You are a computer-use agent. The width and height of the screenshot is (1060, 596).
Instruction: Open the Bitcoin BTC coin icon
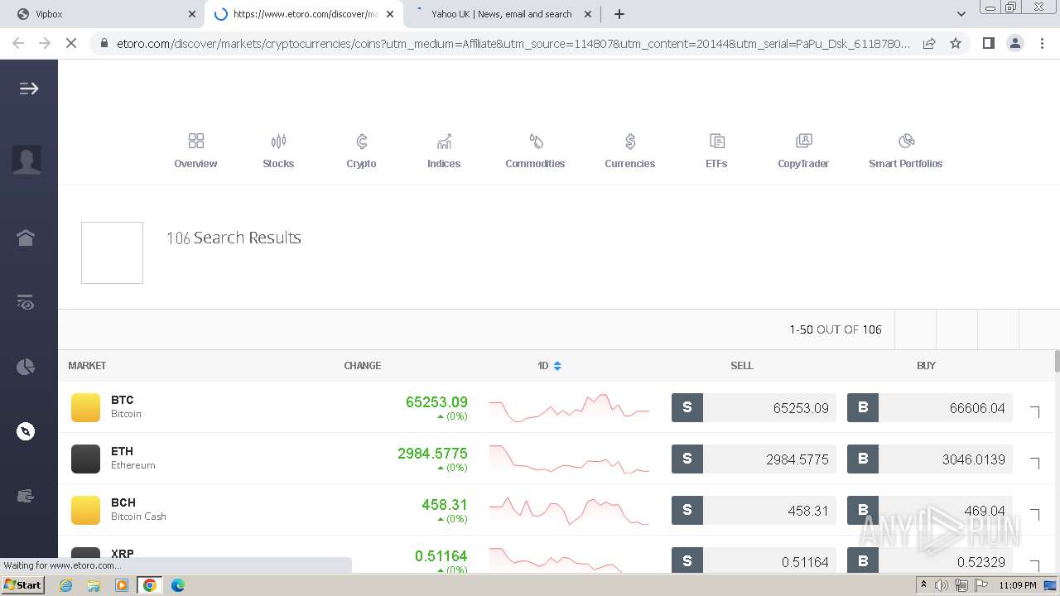click(x=85, y=407)
